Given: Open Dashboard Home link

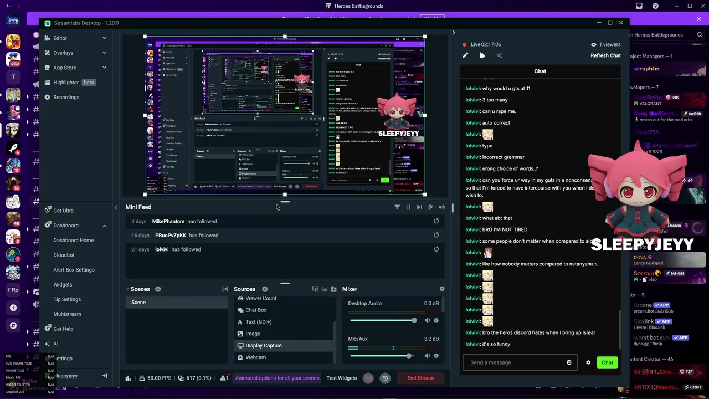Looking at the screenshot, I should coord(73,240).
